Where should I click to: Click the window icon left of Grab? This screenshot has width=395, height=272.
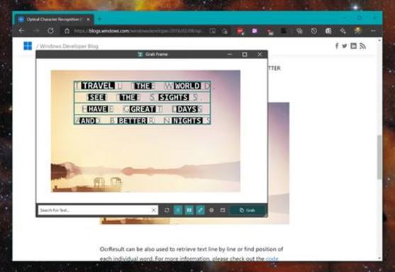(223, 210)
